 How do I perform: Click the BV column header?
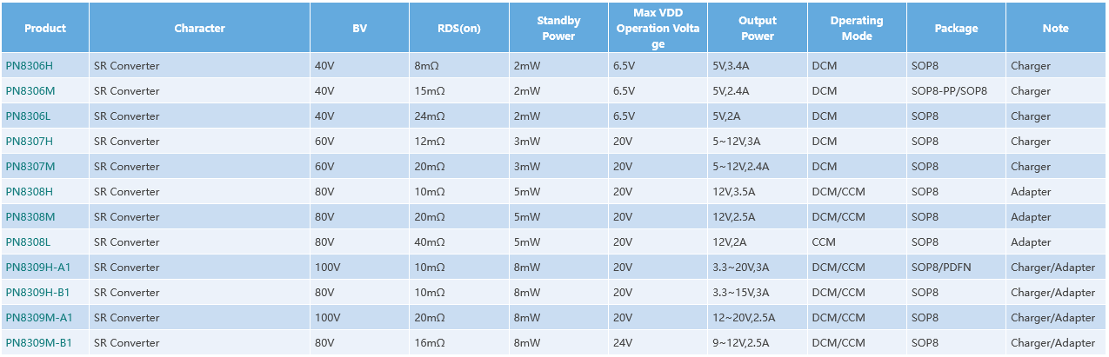click(x=360, y=28)
